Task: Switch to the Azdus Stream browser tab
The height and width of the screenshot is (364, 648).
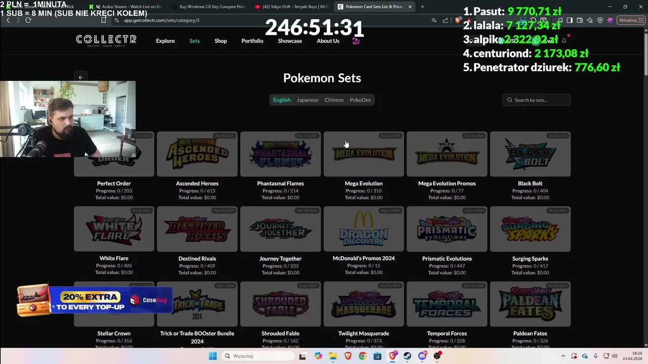Action: 126,7
